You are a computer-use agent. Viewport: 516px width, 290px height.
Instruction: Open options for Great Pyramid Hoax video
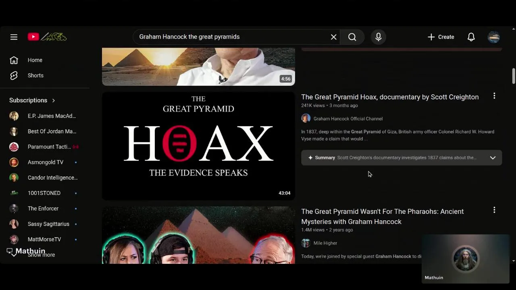(x=494, y=96)
